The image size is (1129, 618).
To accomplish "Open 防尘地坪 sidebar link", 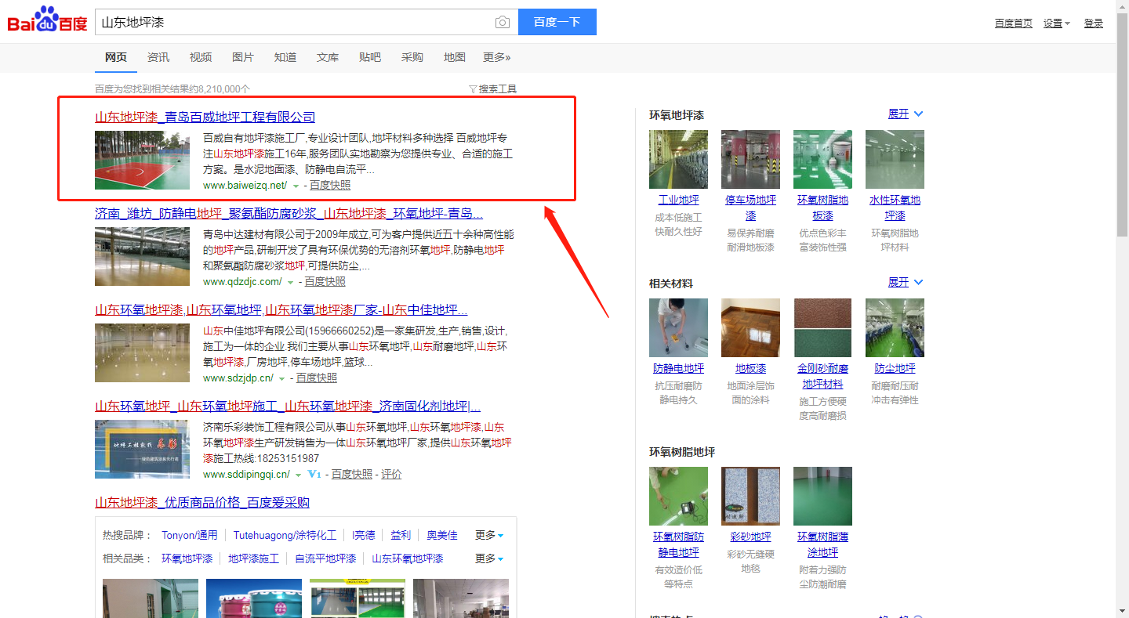I will 895,369.
